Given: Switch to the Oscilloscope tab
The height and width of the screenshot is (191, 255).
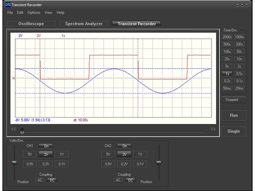Looking at the screenshot, I should 31,24.
